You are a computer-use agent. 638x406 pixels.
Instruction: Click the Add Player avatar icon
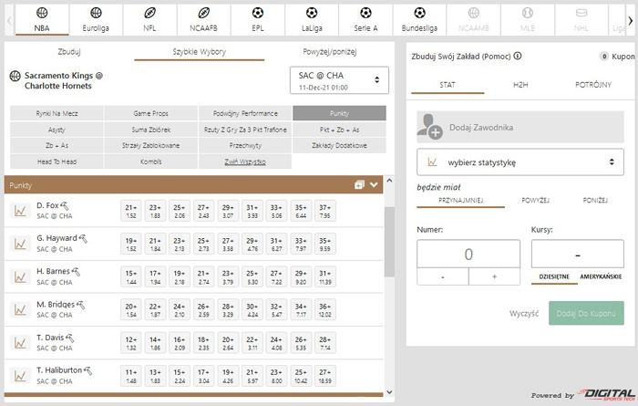429,128
